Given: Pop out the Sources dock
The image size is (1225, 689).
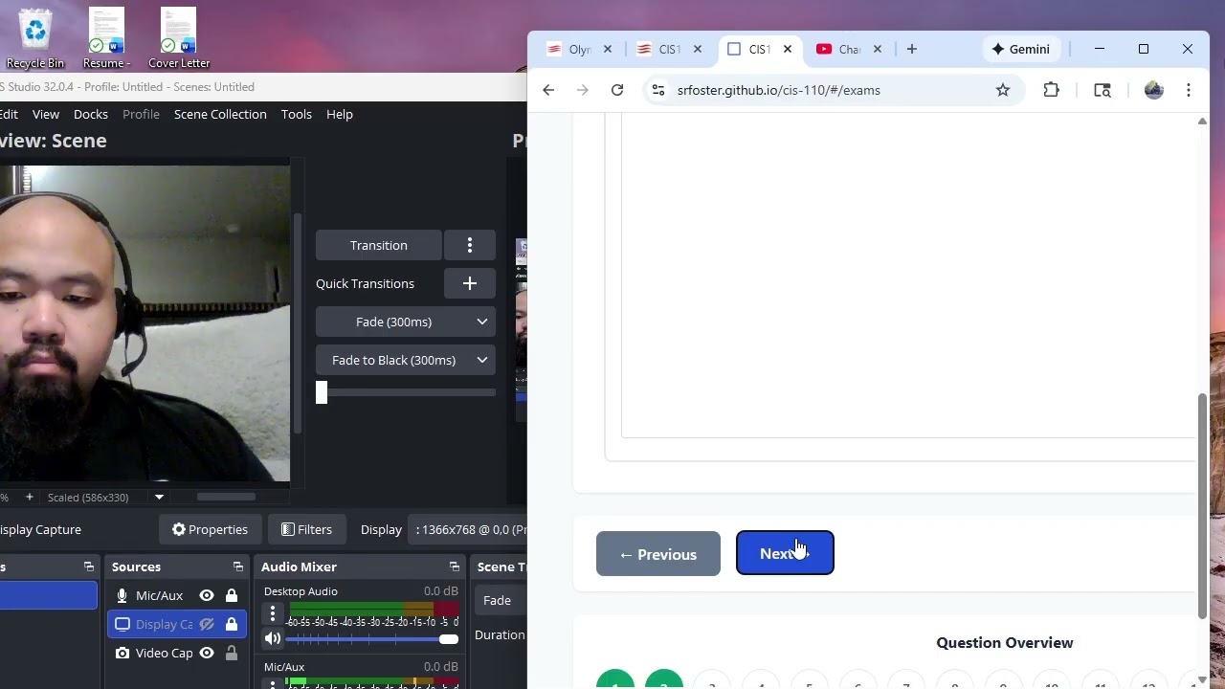Looking at the screenshot, I should tap(238, 567).
